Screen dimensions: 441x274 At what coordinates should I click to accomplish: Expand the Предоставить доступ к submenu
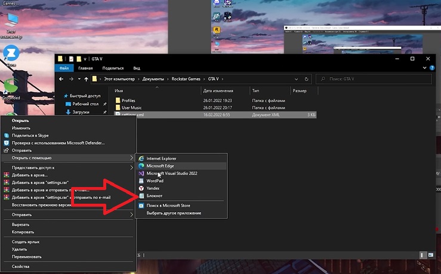click(37, 168)
